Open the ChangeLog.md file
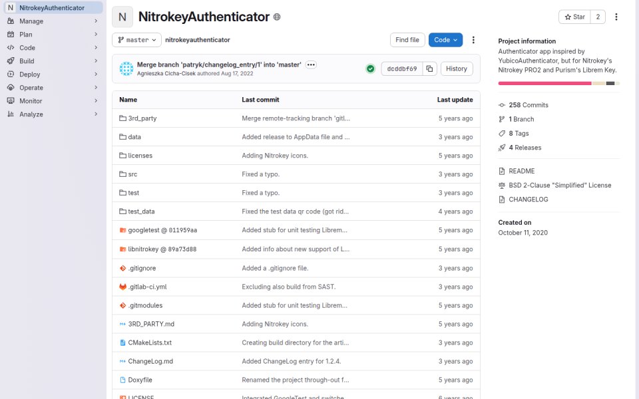The image size is (639, 399). point(150,361)
